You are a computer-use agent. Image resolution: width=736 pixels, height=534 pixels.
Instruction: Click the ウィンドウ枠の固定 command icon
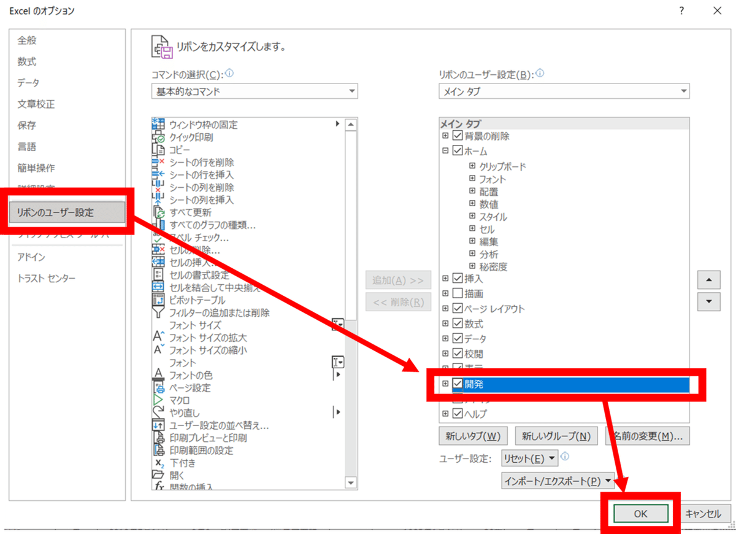point(158,125)
